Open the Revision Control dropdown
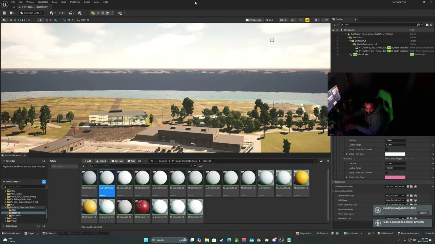This screenshot has height=244, width=435. click(408, 233)
